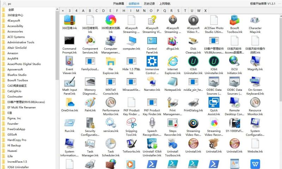Filter software by letter C
Viewport: 282px width, 169px height.
[97, 10]
